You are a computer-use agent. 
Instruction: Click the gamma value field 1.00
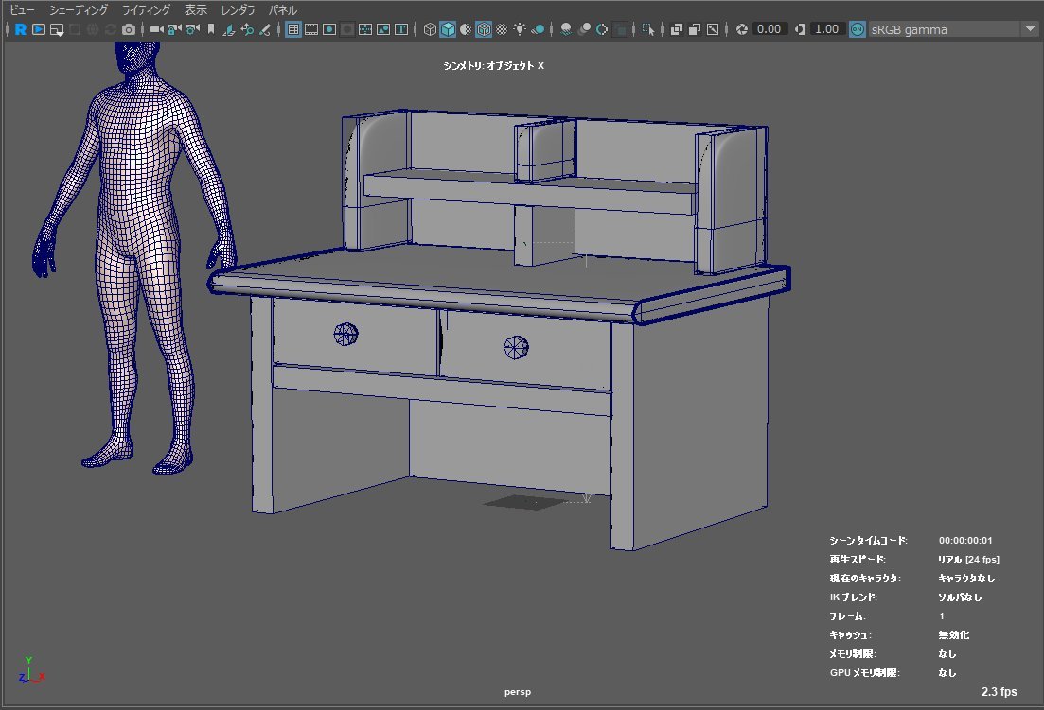click(x=826, y=29)
